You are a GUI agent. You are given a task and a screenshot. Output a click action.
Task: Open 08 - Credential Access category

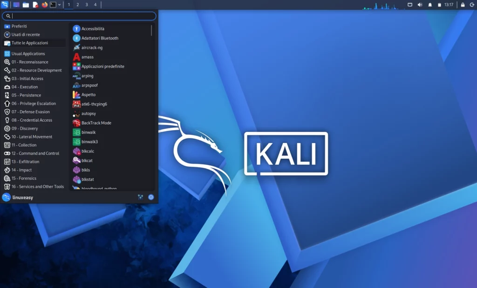pyautogui.click(x=34, y=120)
